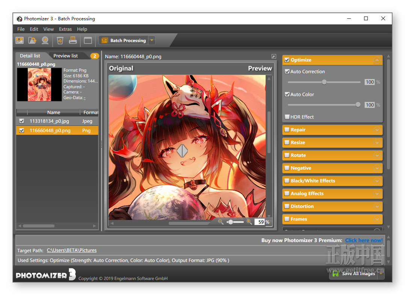Open the target path C:\Users\BETA\Pictures link
This screenshot has width=405, height=295.
tap(71, 250)
